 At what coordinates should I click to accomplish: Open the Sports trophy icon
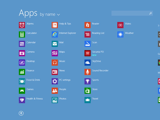click(88, 81)
